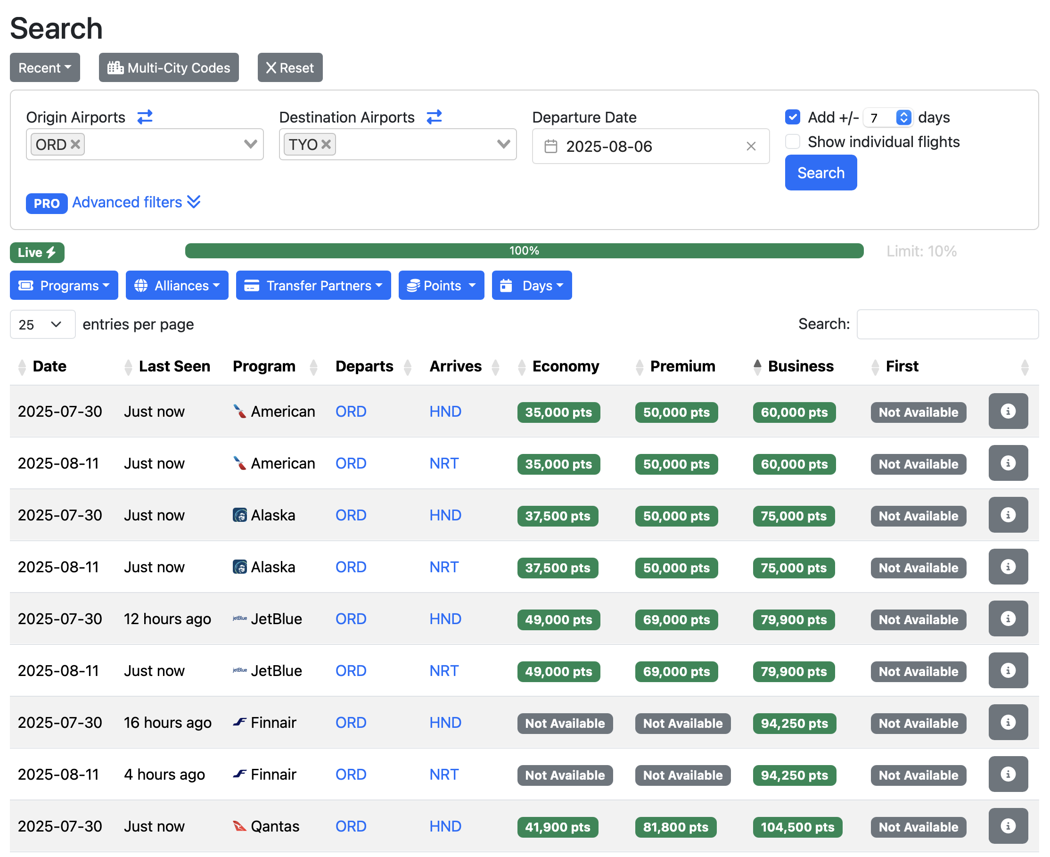This screenshot has height=857, width=1050.
Task: Click the calendar icon in Departure Date
Action: pos(550,146)
